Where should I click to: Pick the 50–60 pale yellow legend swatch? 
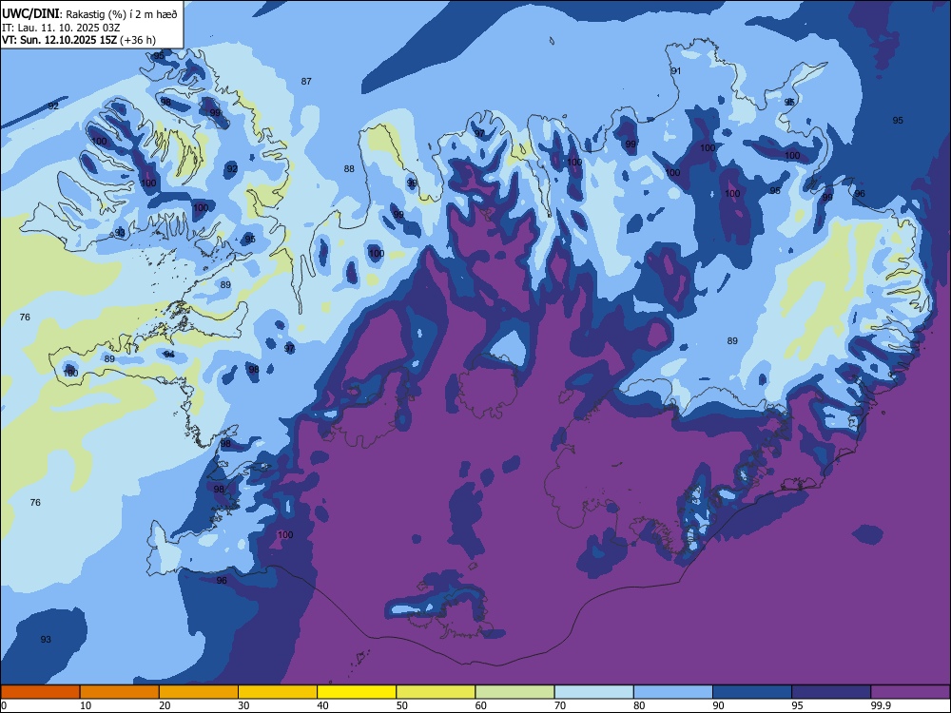[x=436, y=692]
